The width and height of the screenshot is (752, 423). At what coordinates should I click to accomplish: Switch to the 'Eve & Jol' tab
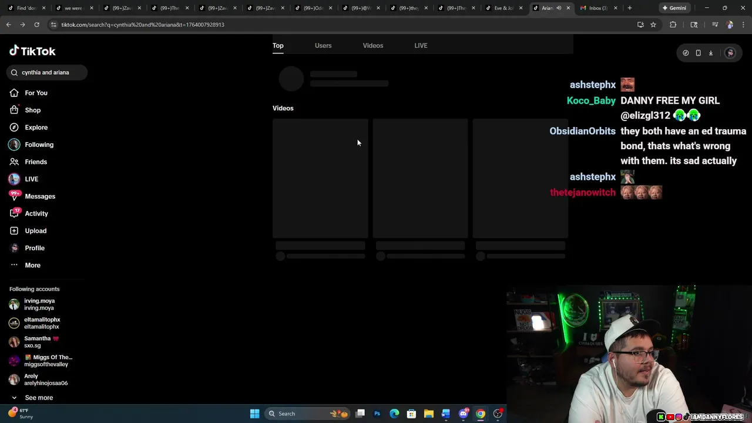point(503,8)
